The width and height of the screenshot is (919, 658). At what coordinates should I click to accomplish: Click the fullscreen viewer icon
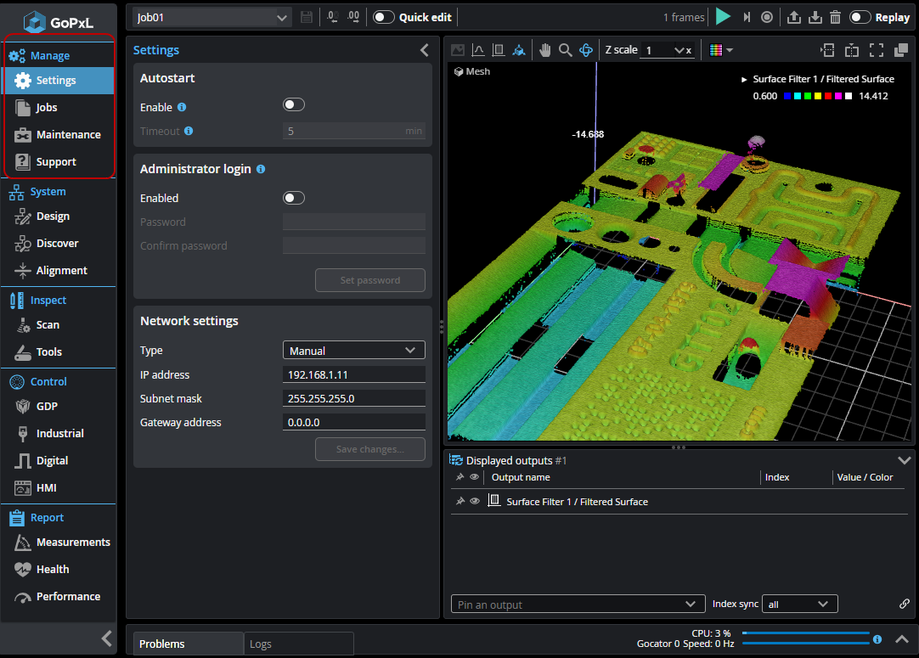click(877, 50)
